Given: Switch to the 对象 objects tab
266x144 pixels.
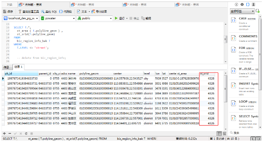Looking at the screenshot, I should tap(9, 5).
